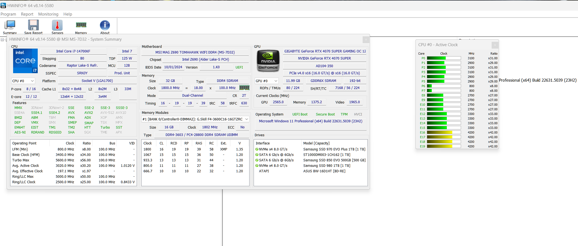This screenshot has width=578, height=246.
Task: Click the UEFI Boot label
Action: point(300,114)
